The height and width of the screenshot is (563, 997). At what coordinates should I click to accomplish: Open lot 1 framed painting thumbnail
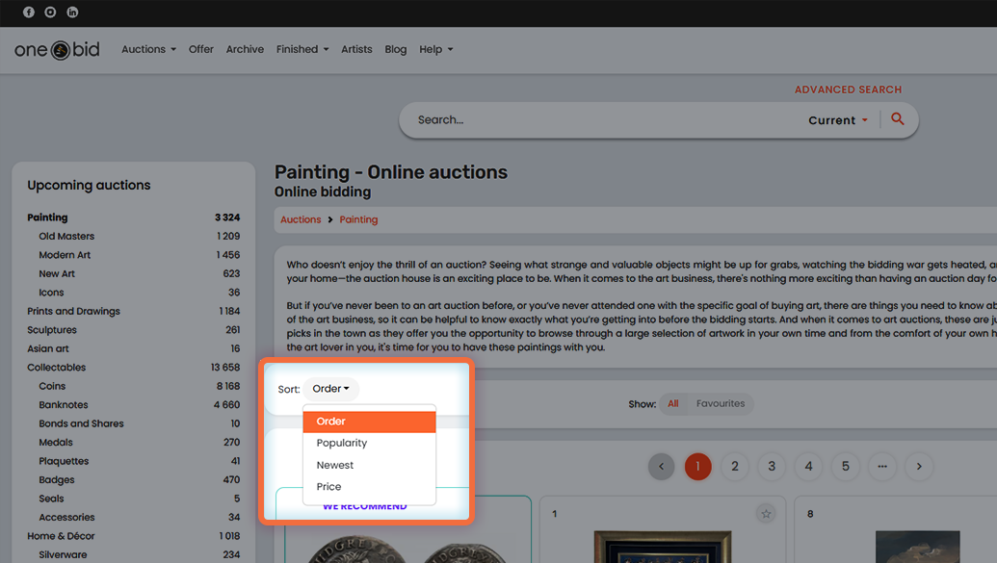tap(663, 547)
